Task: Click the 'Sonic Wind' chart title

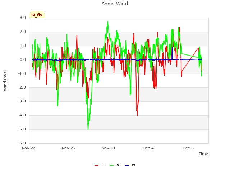Action: point(115,4)
